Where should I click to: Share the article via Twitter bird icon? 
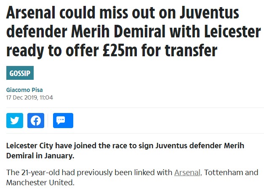[15, 121]
